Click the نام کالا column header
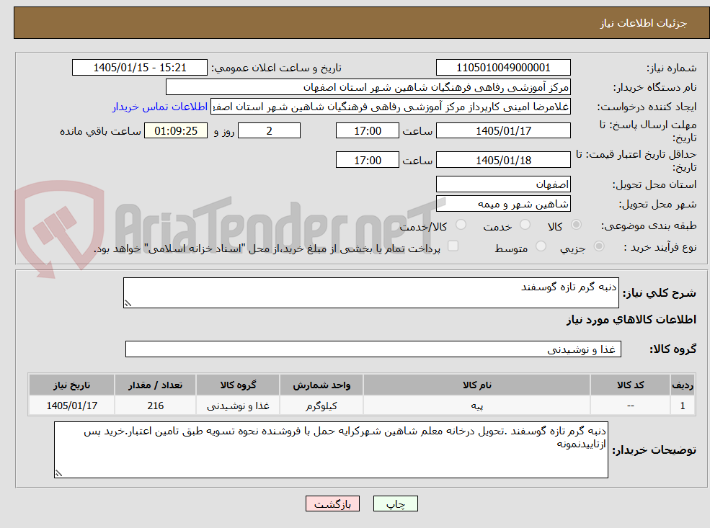Screen dimensions: 710x528 476,385
